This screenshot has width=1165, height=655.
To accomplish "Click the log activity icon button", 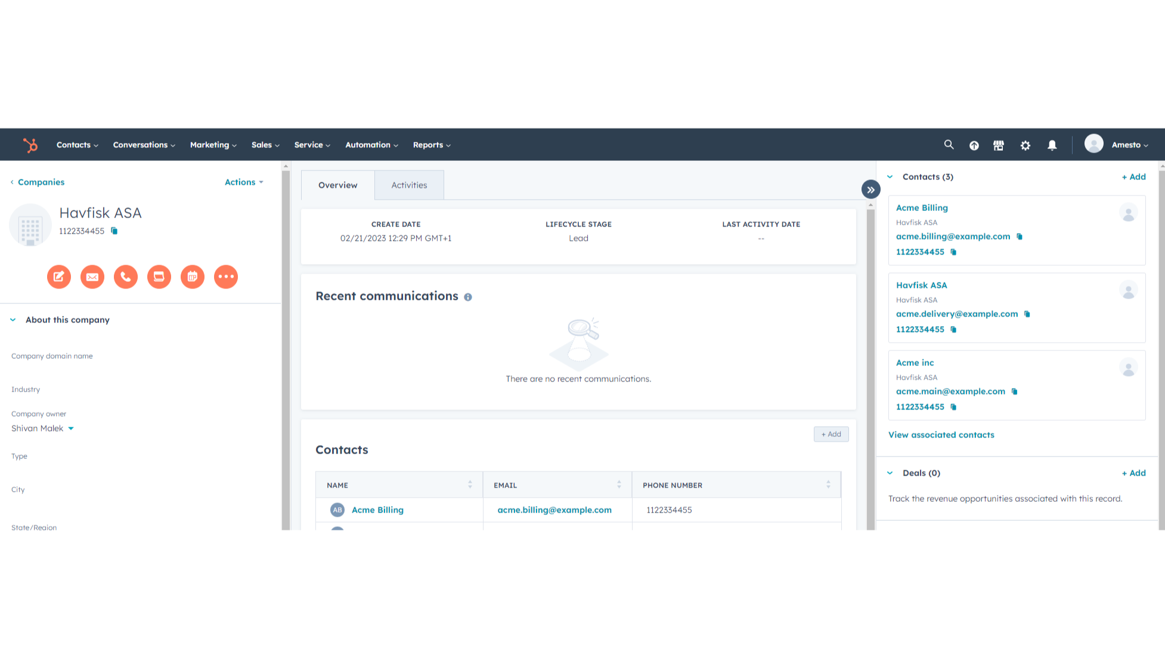I will (159, 277).
